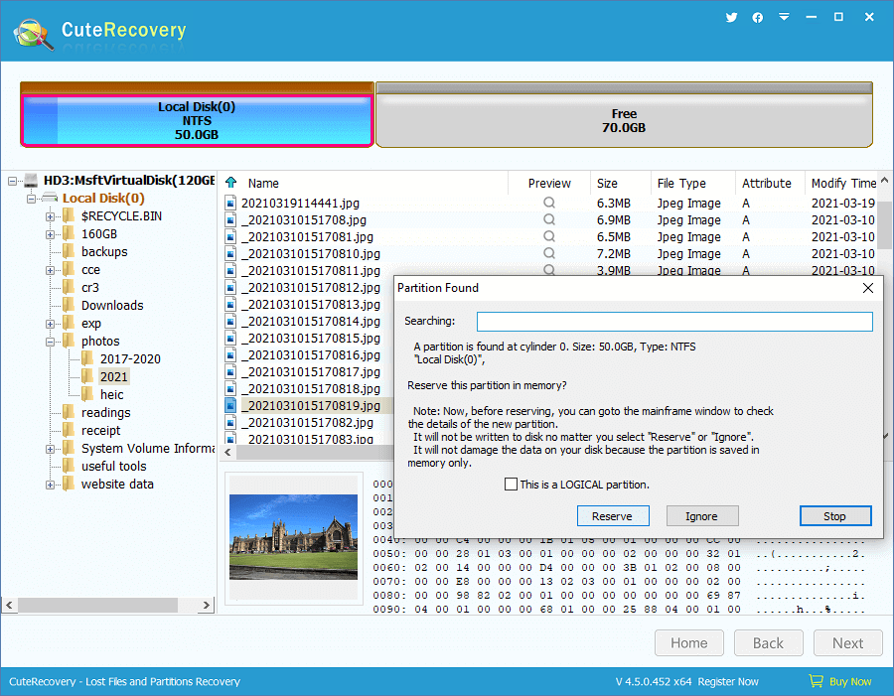Image resolution: width=894 pixels, height=696 pixels.
Task: Click the Next button
Action: pos(848,643)
